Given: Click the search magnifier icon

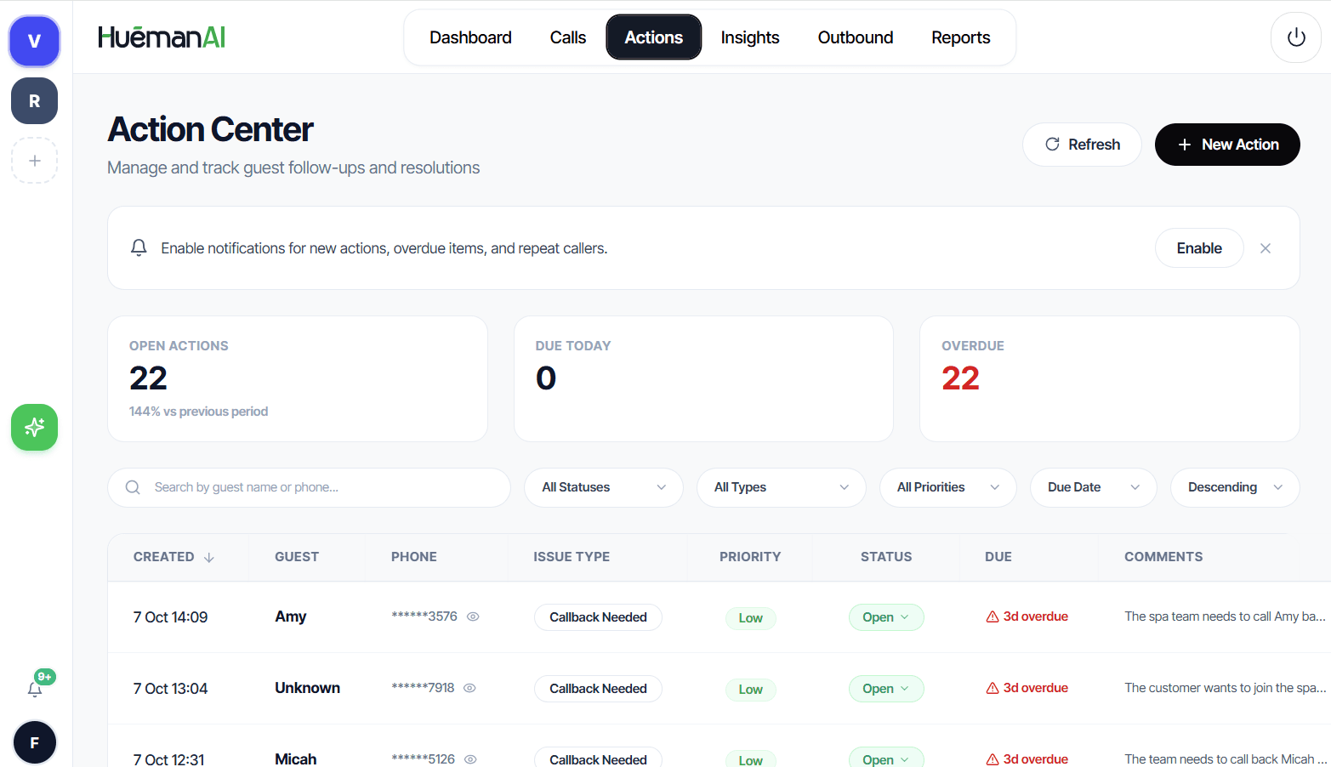Looking at the screenshot, I should coord(133,487).
